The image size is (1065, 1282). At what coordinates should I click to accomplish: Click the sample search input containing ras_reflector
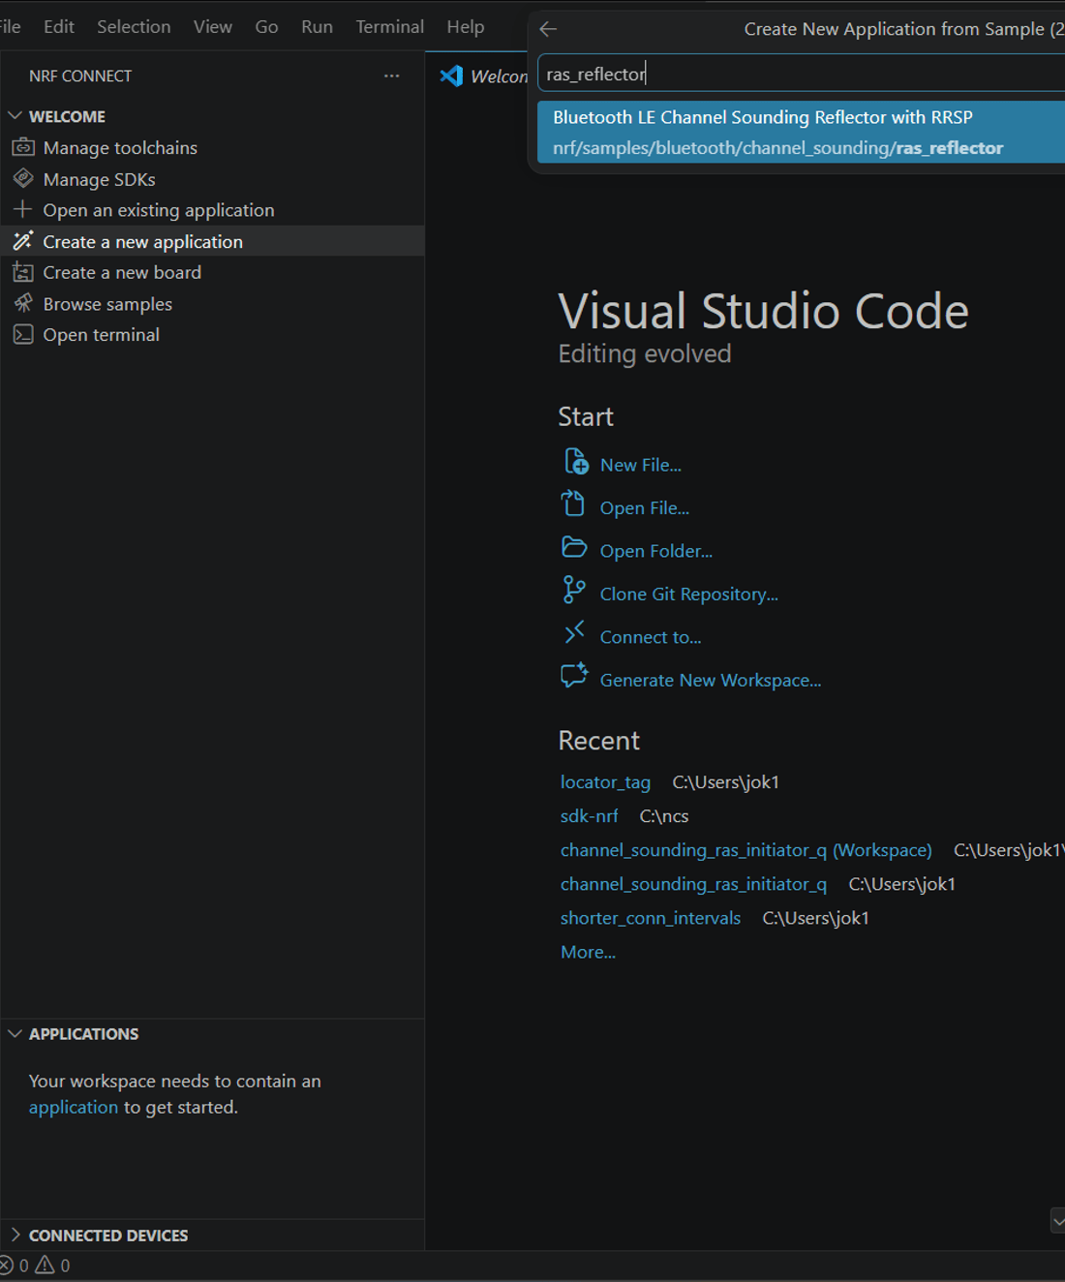pos(802,74)
